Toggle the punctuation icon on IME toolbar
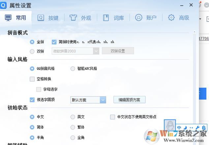The height and width of the screenshot is (145, 209). (191, 128)
